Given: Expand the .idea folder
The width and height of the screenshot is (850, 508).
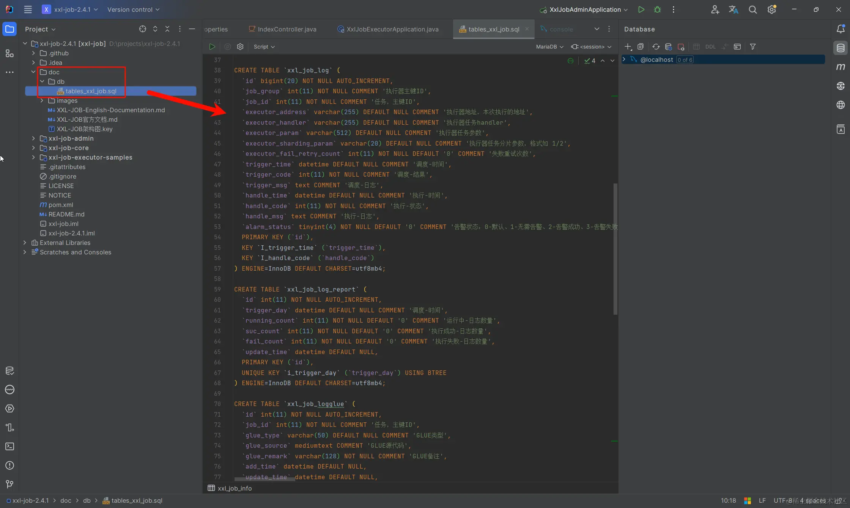Looking at the screenshot, I should (x=33, y=63).
